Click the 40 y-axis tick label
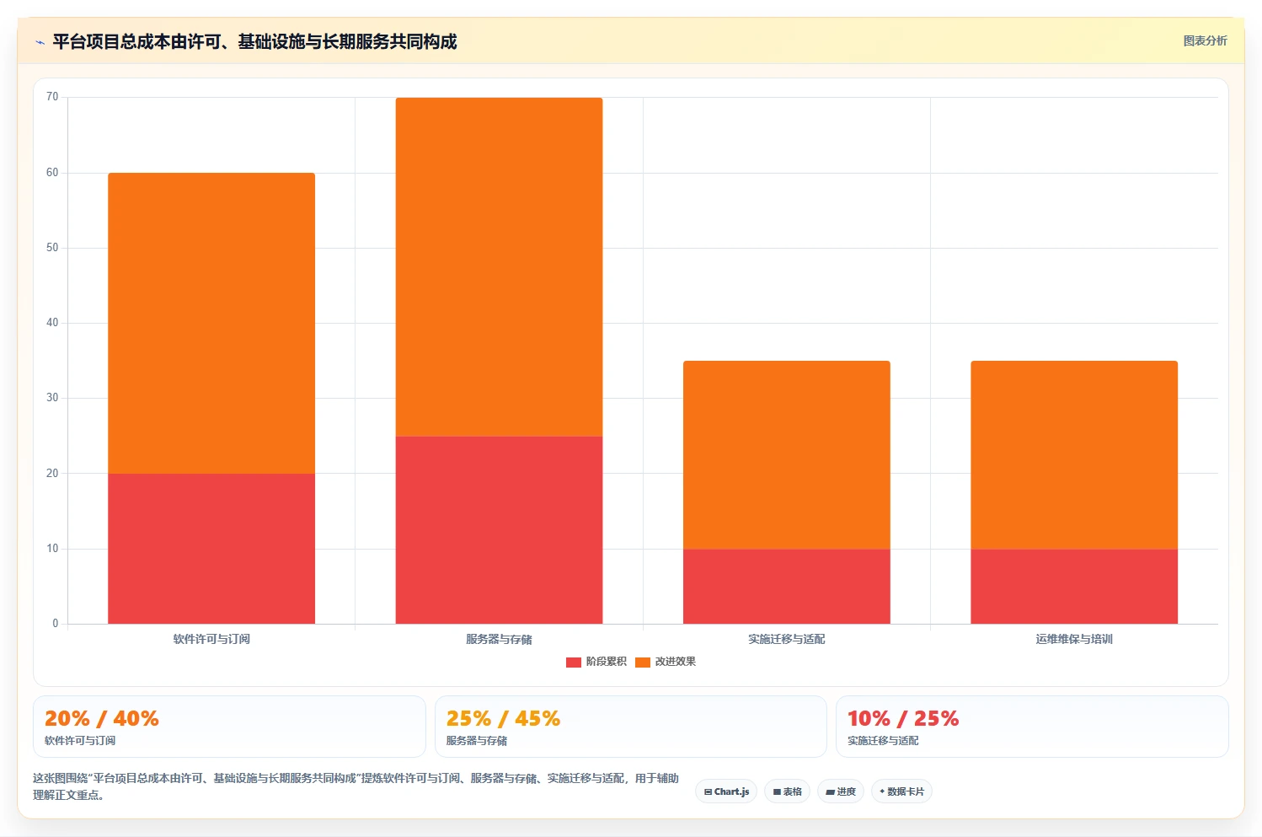 coord(52,323)
